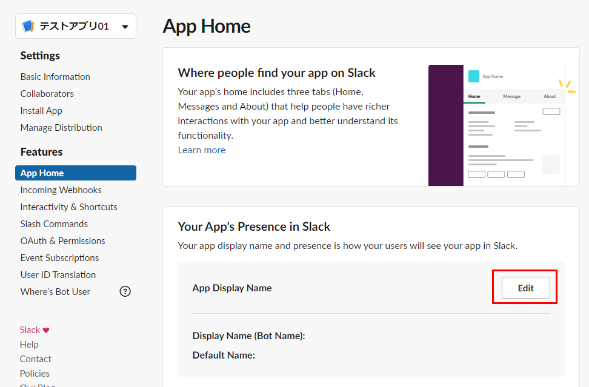The width and height of the screenshot is (589, 387).
Task: Select Manage Distribution
Action: (x=61, y=127)
